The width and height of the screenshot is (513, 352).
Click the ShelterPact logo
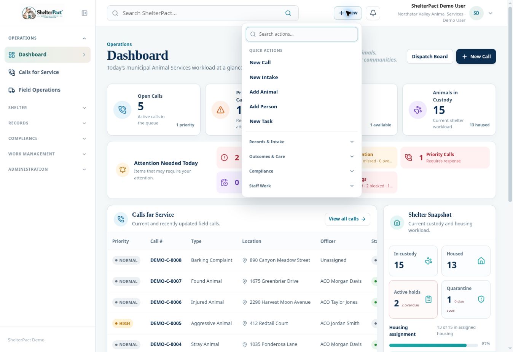click(43, 13)
